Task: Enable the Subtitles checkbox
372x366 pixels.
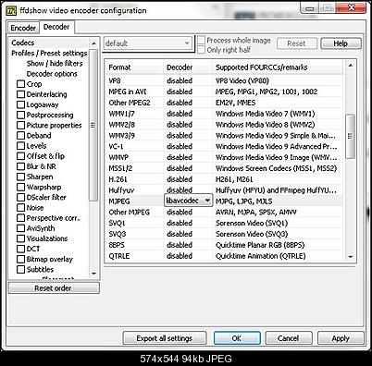Action: (21, 269)
